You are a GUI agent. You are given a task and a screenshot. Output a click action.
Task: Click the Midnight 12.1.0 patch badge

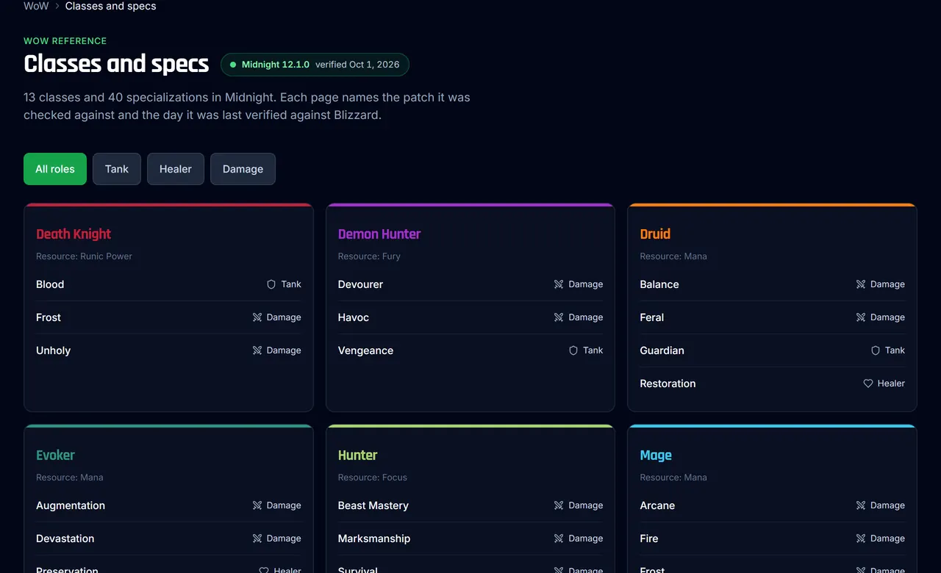(x=315, y=65)
